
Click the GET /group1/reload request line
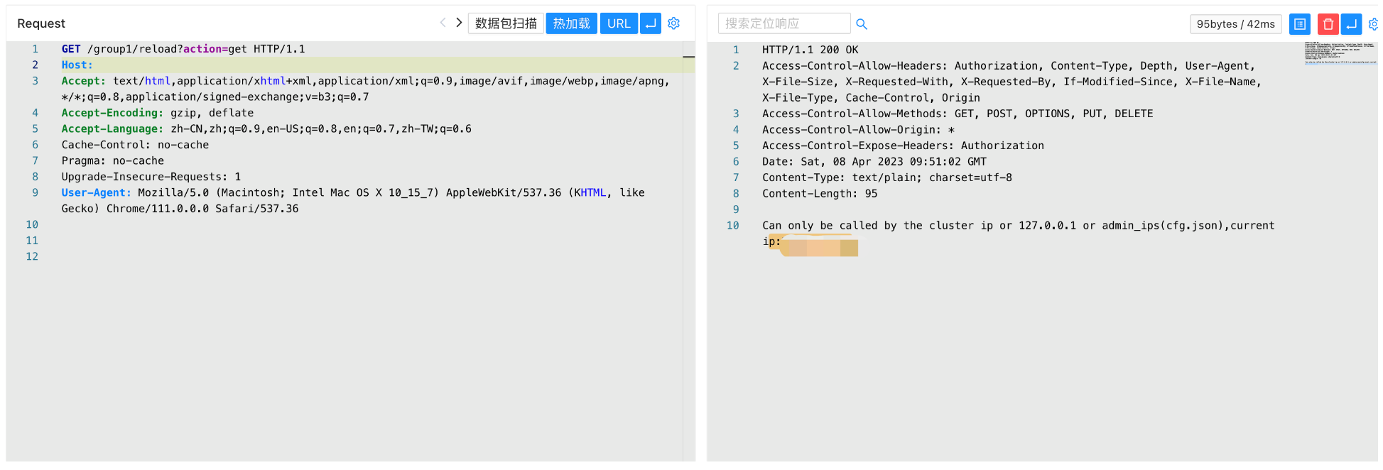183,49
